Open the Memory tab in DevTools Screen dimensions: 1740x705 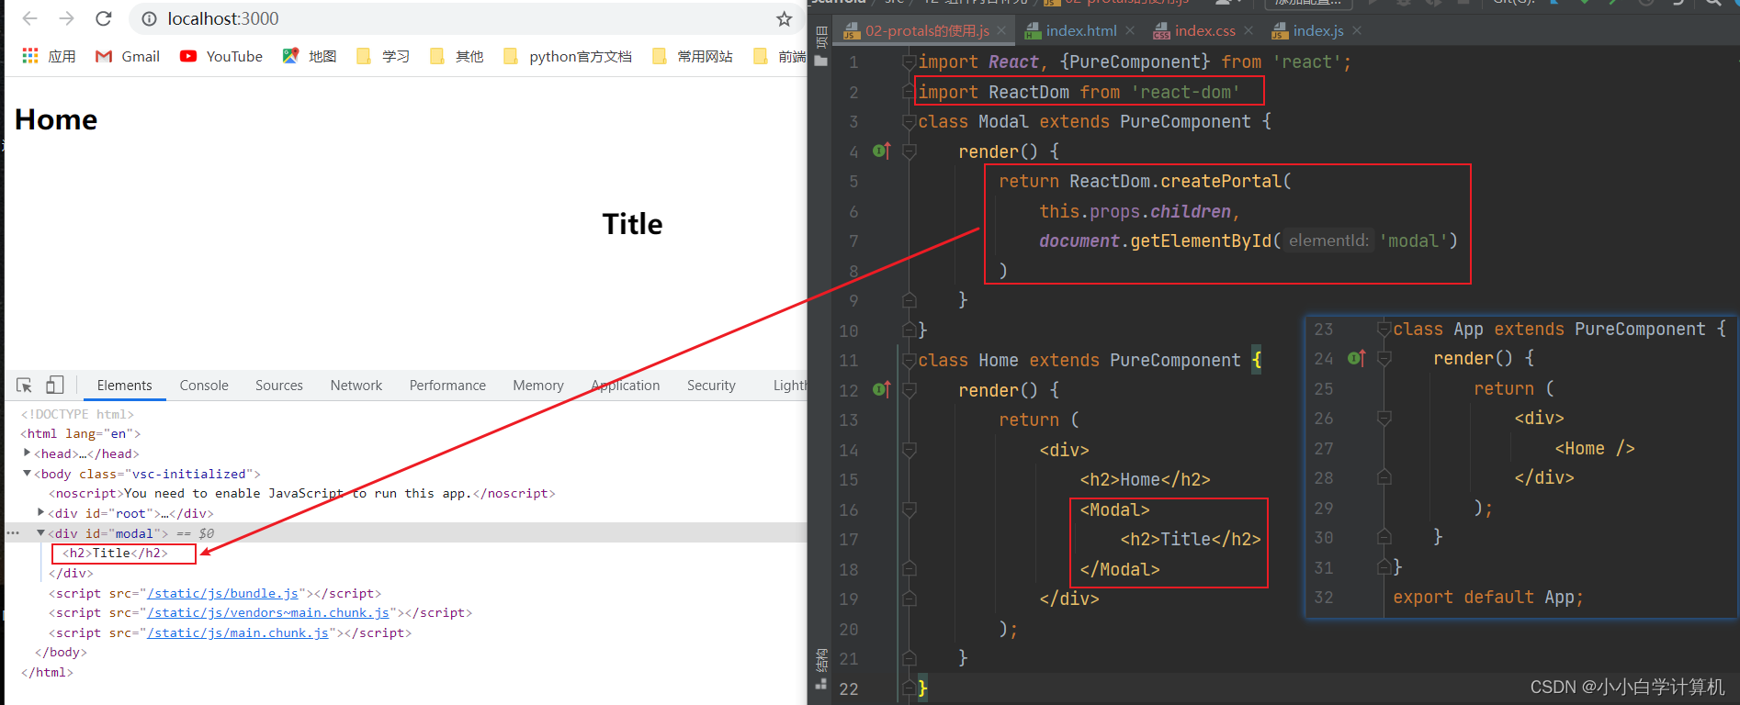[538, 386]
